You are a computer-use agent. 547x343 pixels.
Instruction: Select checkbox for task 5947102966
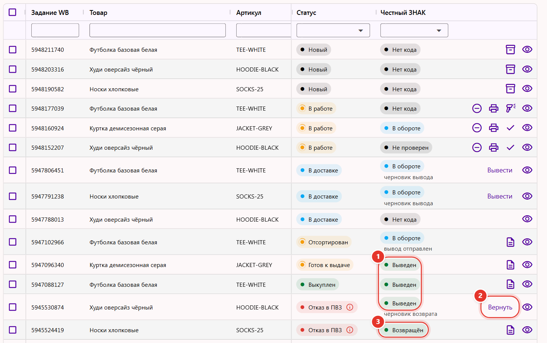click(13, 242)
